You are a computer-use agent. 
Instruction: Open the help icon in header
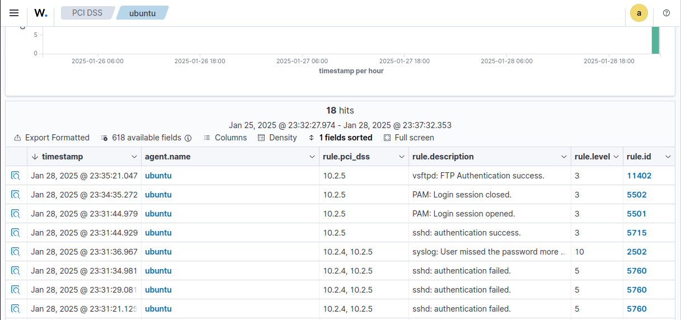point(666,13)
